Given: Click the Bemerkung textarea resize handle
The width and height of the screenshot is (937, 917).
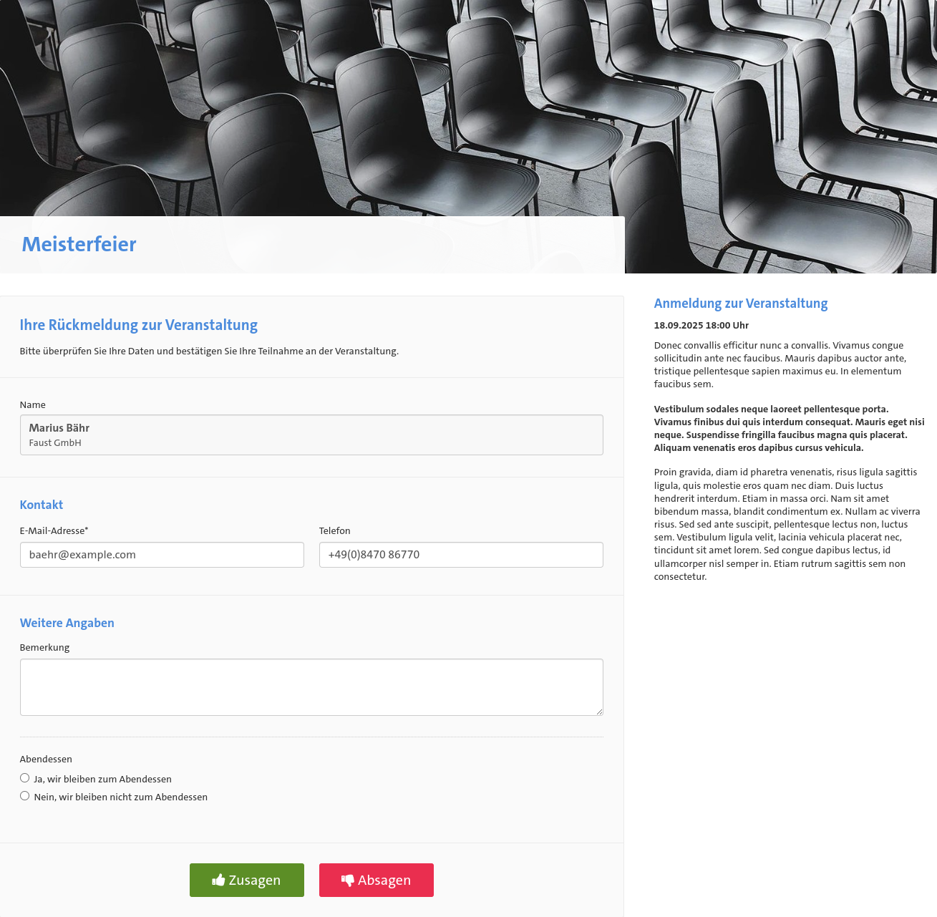Looking at the screenshot, I should coord(599,712).
